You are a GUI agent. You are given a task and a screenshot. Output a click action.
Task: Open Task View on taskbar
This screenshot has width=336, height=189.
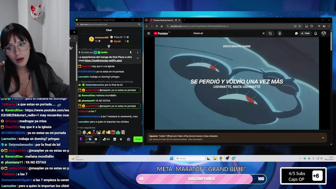[x=208, y=158]
